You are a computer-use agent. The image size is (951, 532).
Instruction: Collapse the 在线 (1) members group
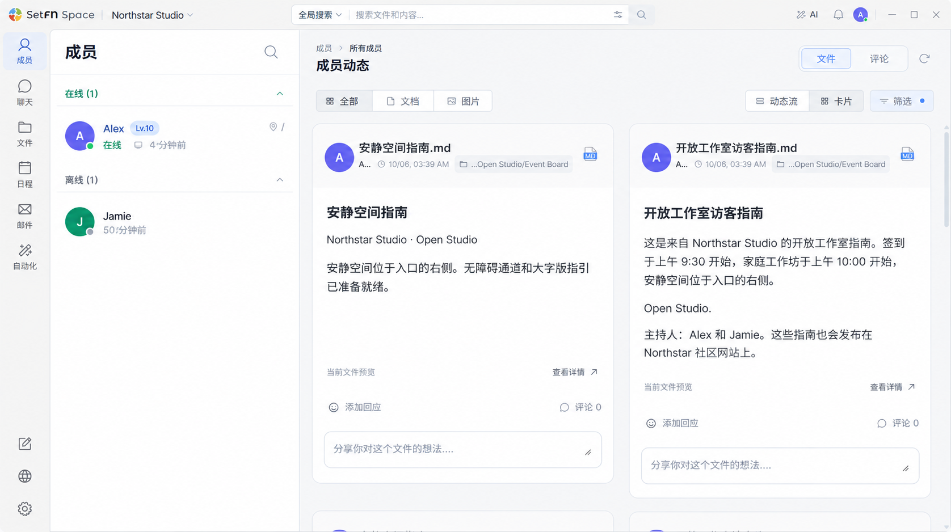point(280,94)
